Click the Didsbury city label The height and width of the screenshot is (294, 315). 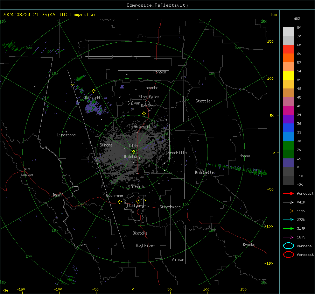pyautogui.click(x=132, y=157)
